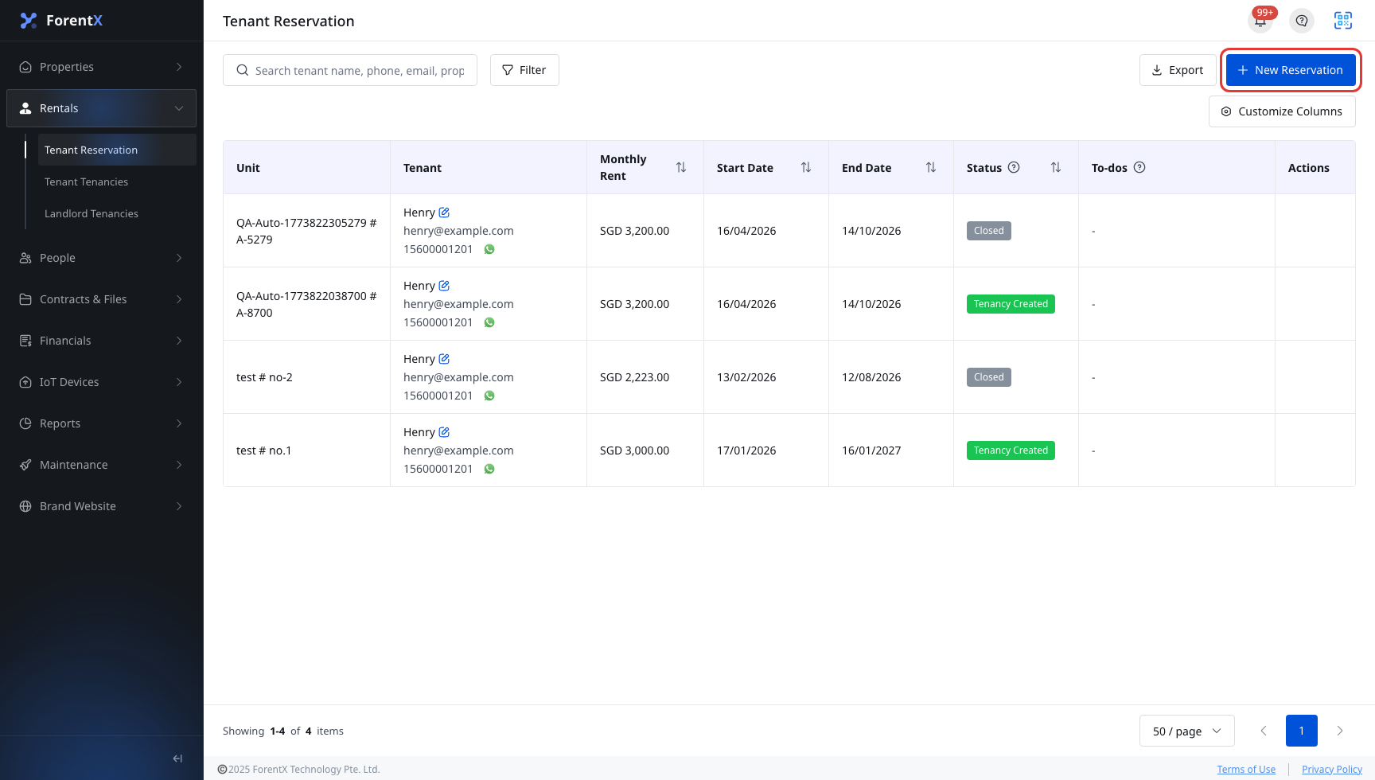Go to Landlord Tenancies submenu item
The image size is (1375, 780).
117,213
